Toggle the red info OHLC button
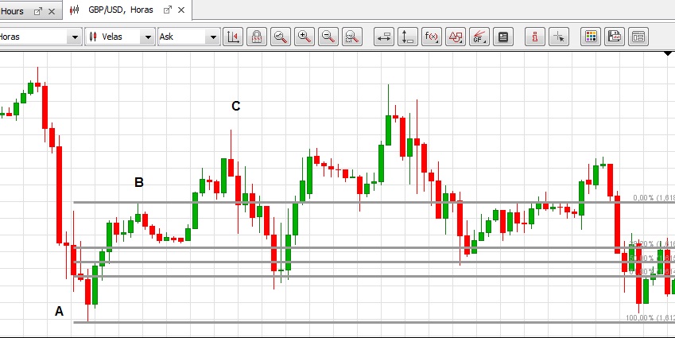This screenshot has width=675, height=338. [535, 37]
